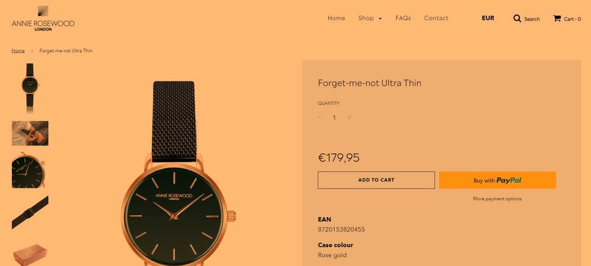Open the EUR currency selector

click(488, 18)
